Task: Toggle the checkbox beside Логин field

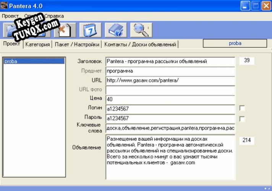Action: click(x=242, y=108)
